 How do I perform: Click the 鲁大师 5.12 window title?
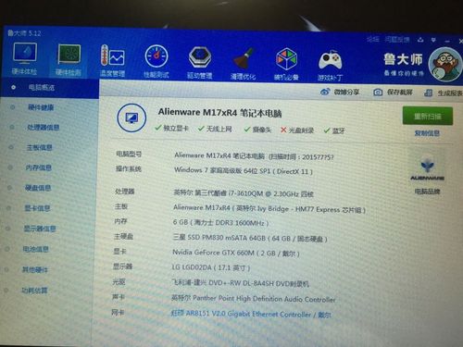tap(24, 33)
